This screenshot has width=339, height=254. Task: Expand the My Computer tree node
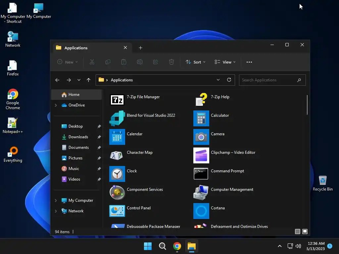[x=56, y=200]
